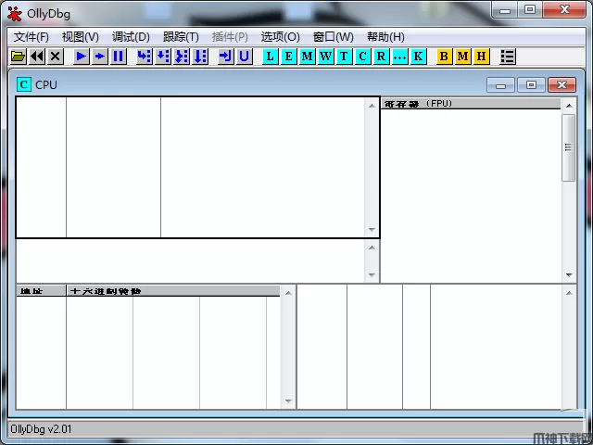Click the Options list icon in toolbar
This screenshot has width=593, height=445.
coord(507,57)
